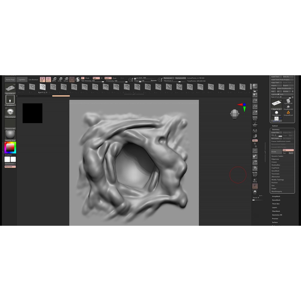Open the BrushAlpha selector
The image size is (301, 301).
pos(10,112)
